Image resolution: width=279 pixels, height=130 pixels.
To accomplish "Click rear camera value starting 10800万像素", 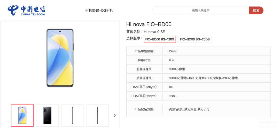I will 203,78.
